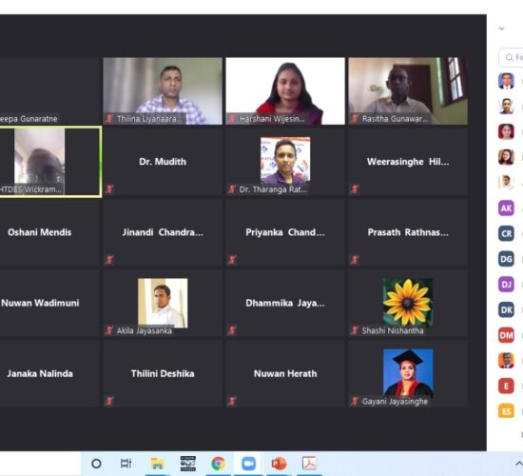523x476 pixels.
Task: Open Google Chrome in the taskbar
Action: (218, 464)
